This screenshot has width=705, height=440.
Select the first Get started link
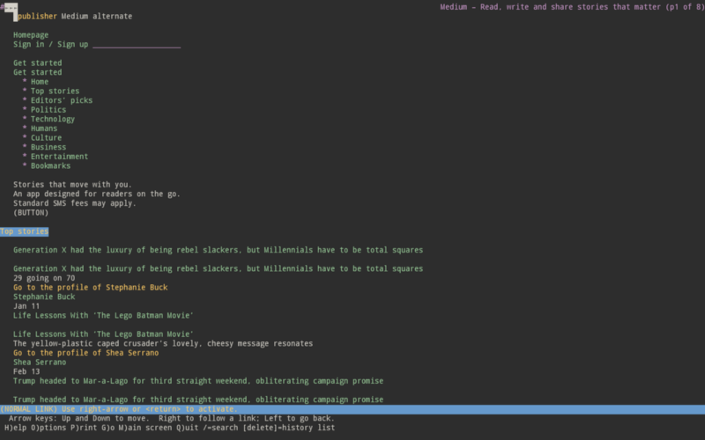point(37,62)
